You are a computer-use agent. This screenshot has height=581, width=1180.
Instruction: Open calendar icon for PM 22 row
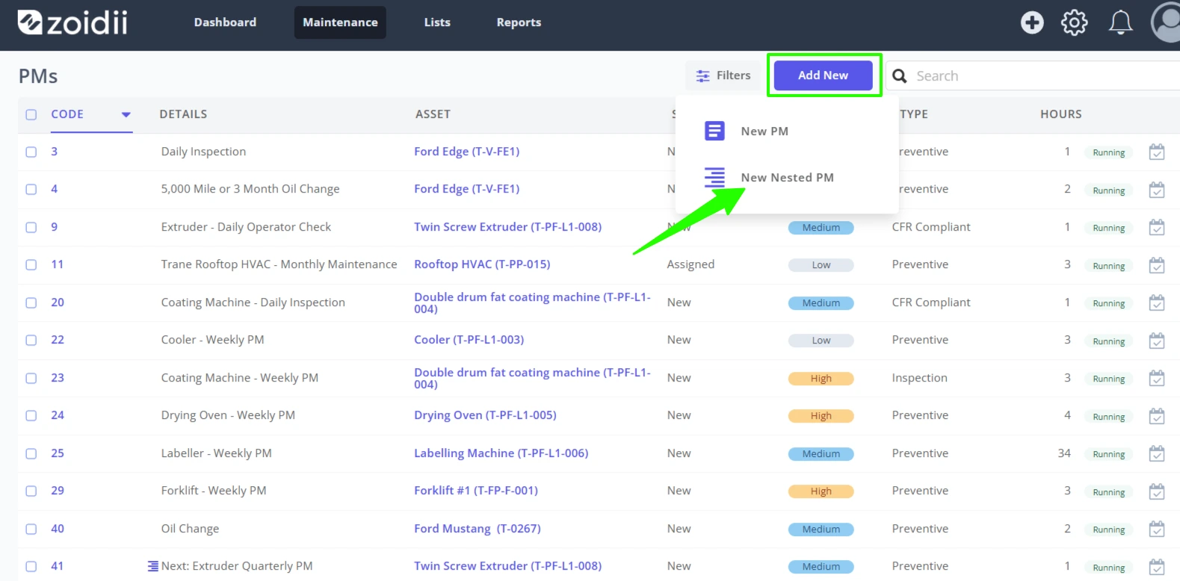click(x=1157, y=341)
